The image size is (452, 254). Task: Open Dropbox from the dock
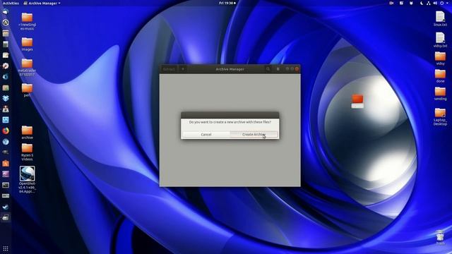click(6, 98)
